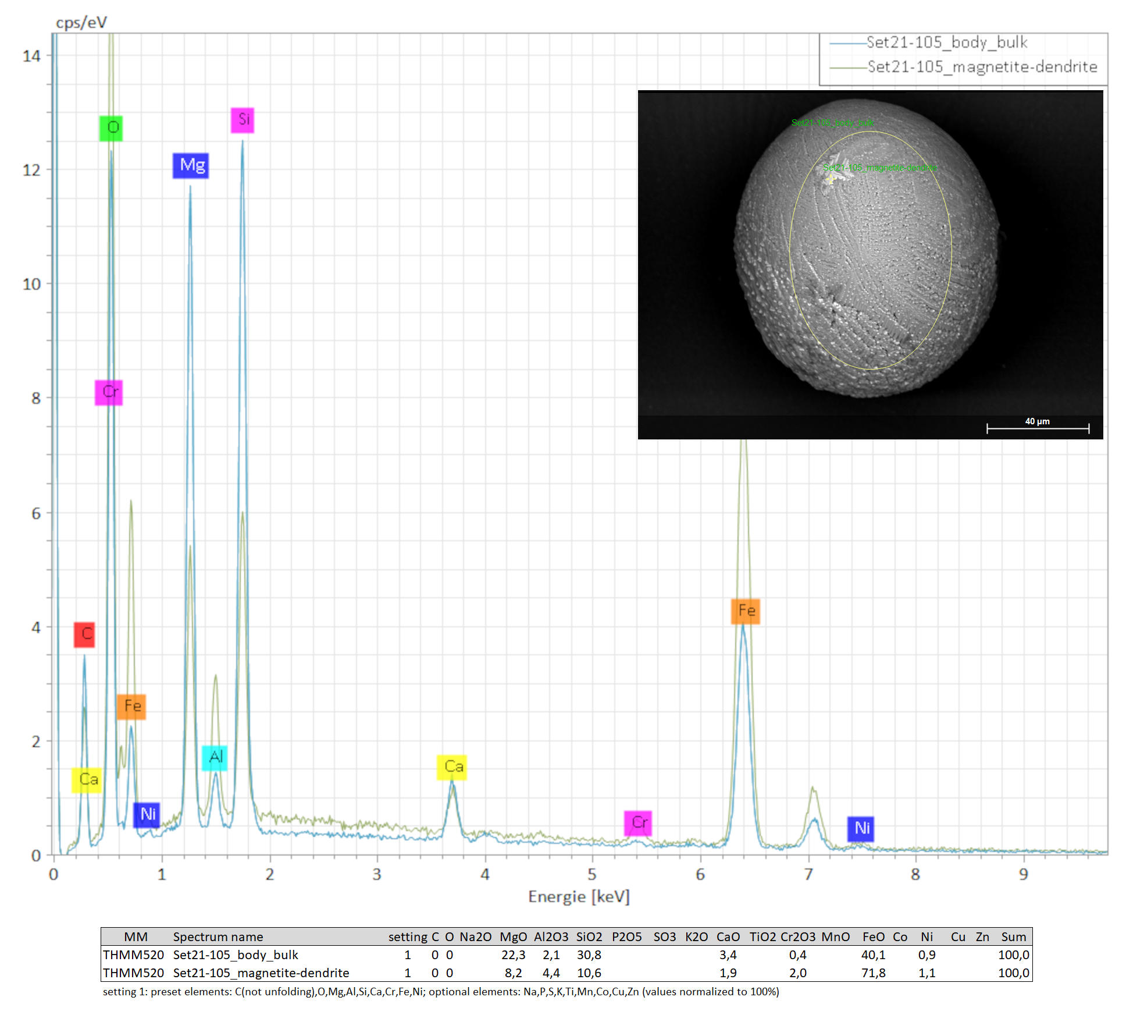Select Set21-105_magnetite-dendrite legend entry
Image resolution: width=1126 pixels, height=1029 pixels.
click(982, 67)
